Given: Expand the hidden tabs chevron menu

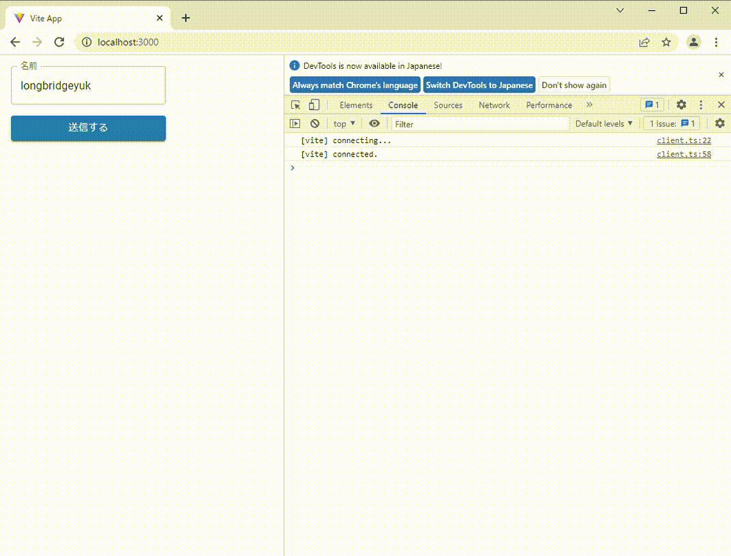Looking at the screenshot, I should [589, 105].
